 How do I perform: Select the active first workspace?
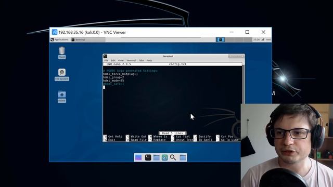(220, 39)
